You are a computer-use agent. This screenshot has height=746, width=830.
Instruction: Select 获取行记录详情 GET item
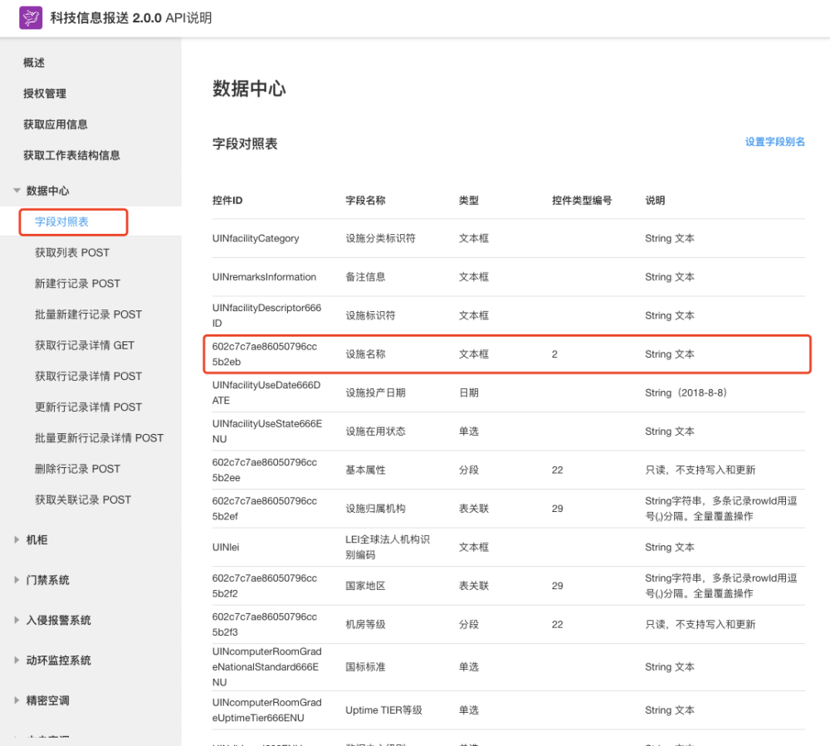(x=85, y=345)
